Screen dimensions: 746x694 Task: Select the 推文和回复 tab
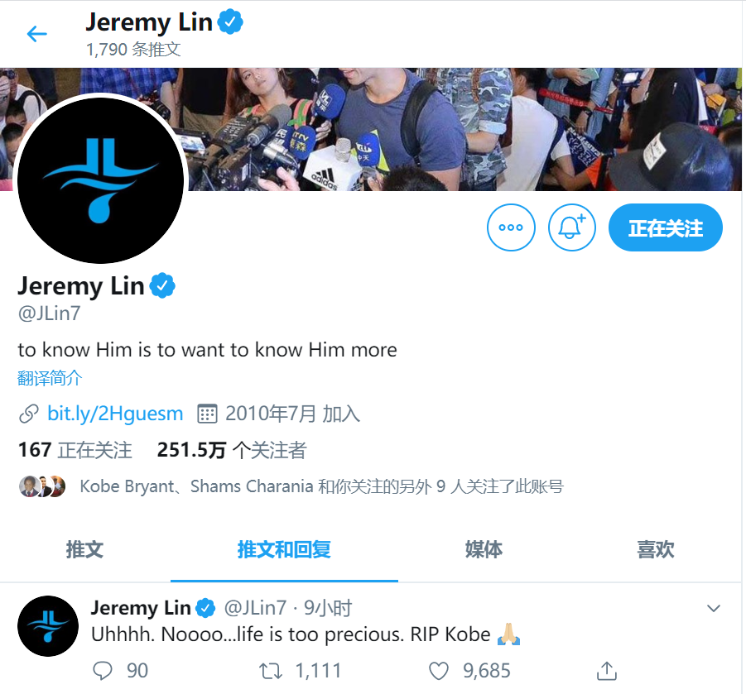(x=284, y=549)
